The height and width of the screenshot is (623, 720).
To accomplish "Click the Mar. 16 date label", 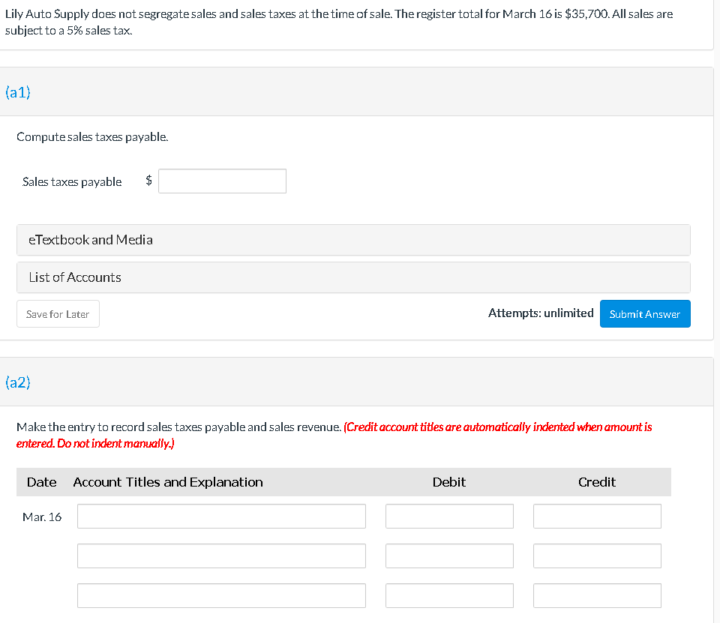I will tap(41, 517).
